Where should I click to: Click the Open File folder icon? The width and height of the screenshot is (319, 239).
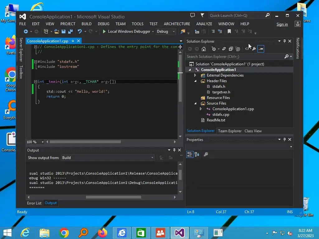tap(57, 31)
